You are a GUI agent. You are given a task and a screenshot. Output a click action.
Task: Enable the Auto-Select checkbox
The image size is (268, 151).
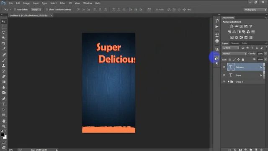(x=15, y=10)
